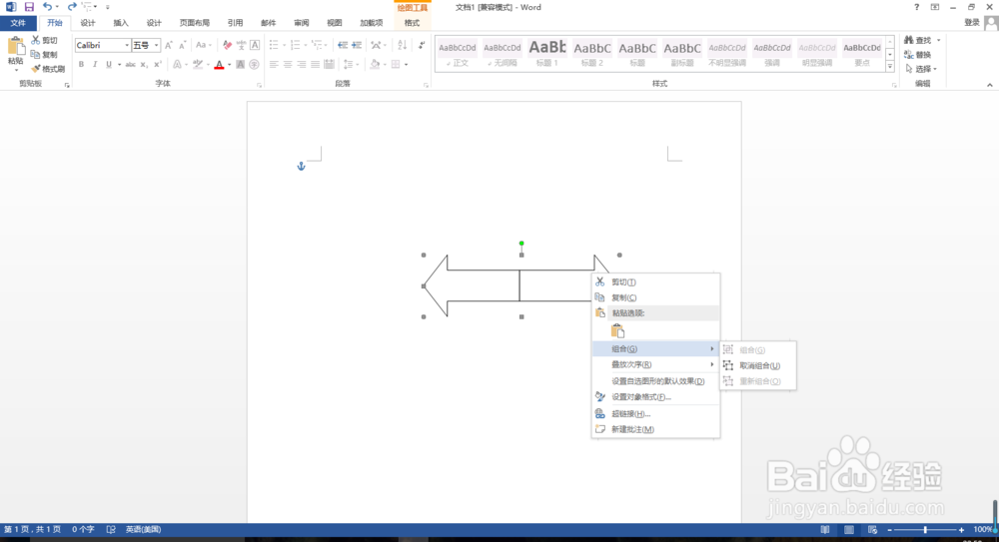Open the Select (选择) dropdown
This screenshot has height=542, width=999.
pyautogui.click(x=921, y=69)
